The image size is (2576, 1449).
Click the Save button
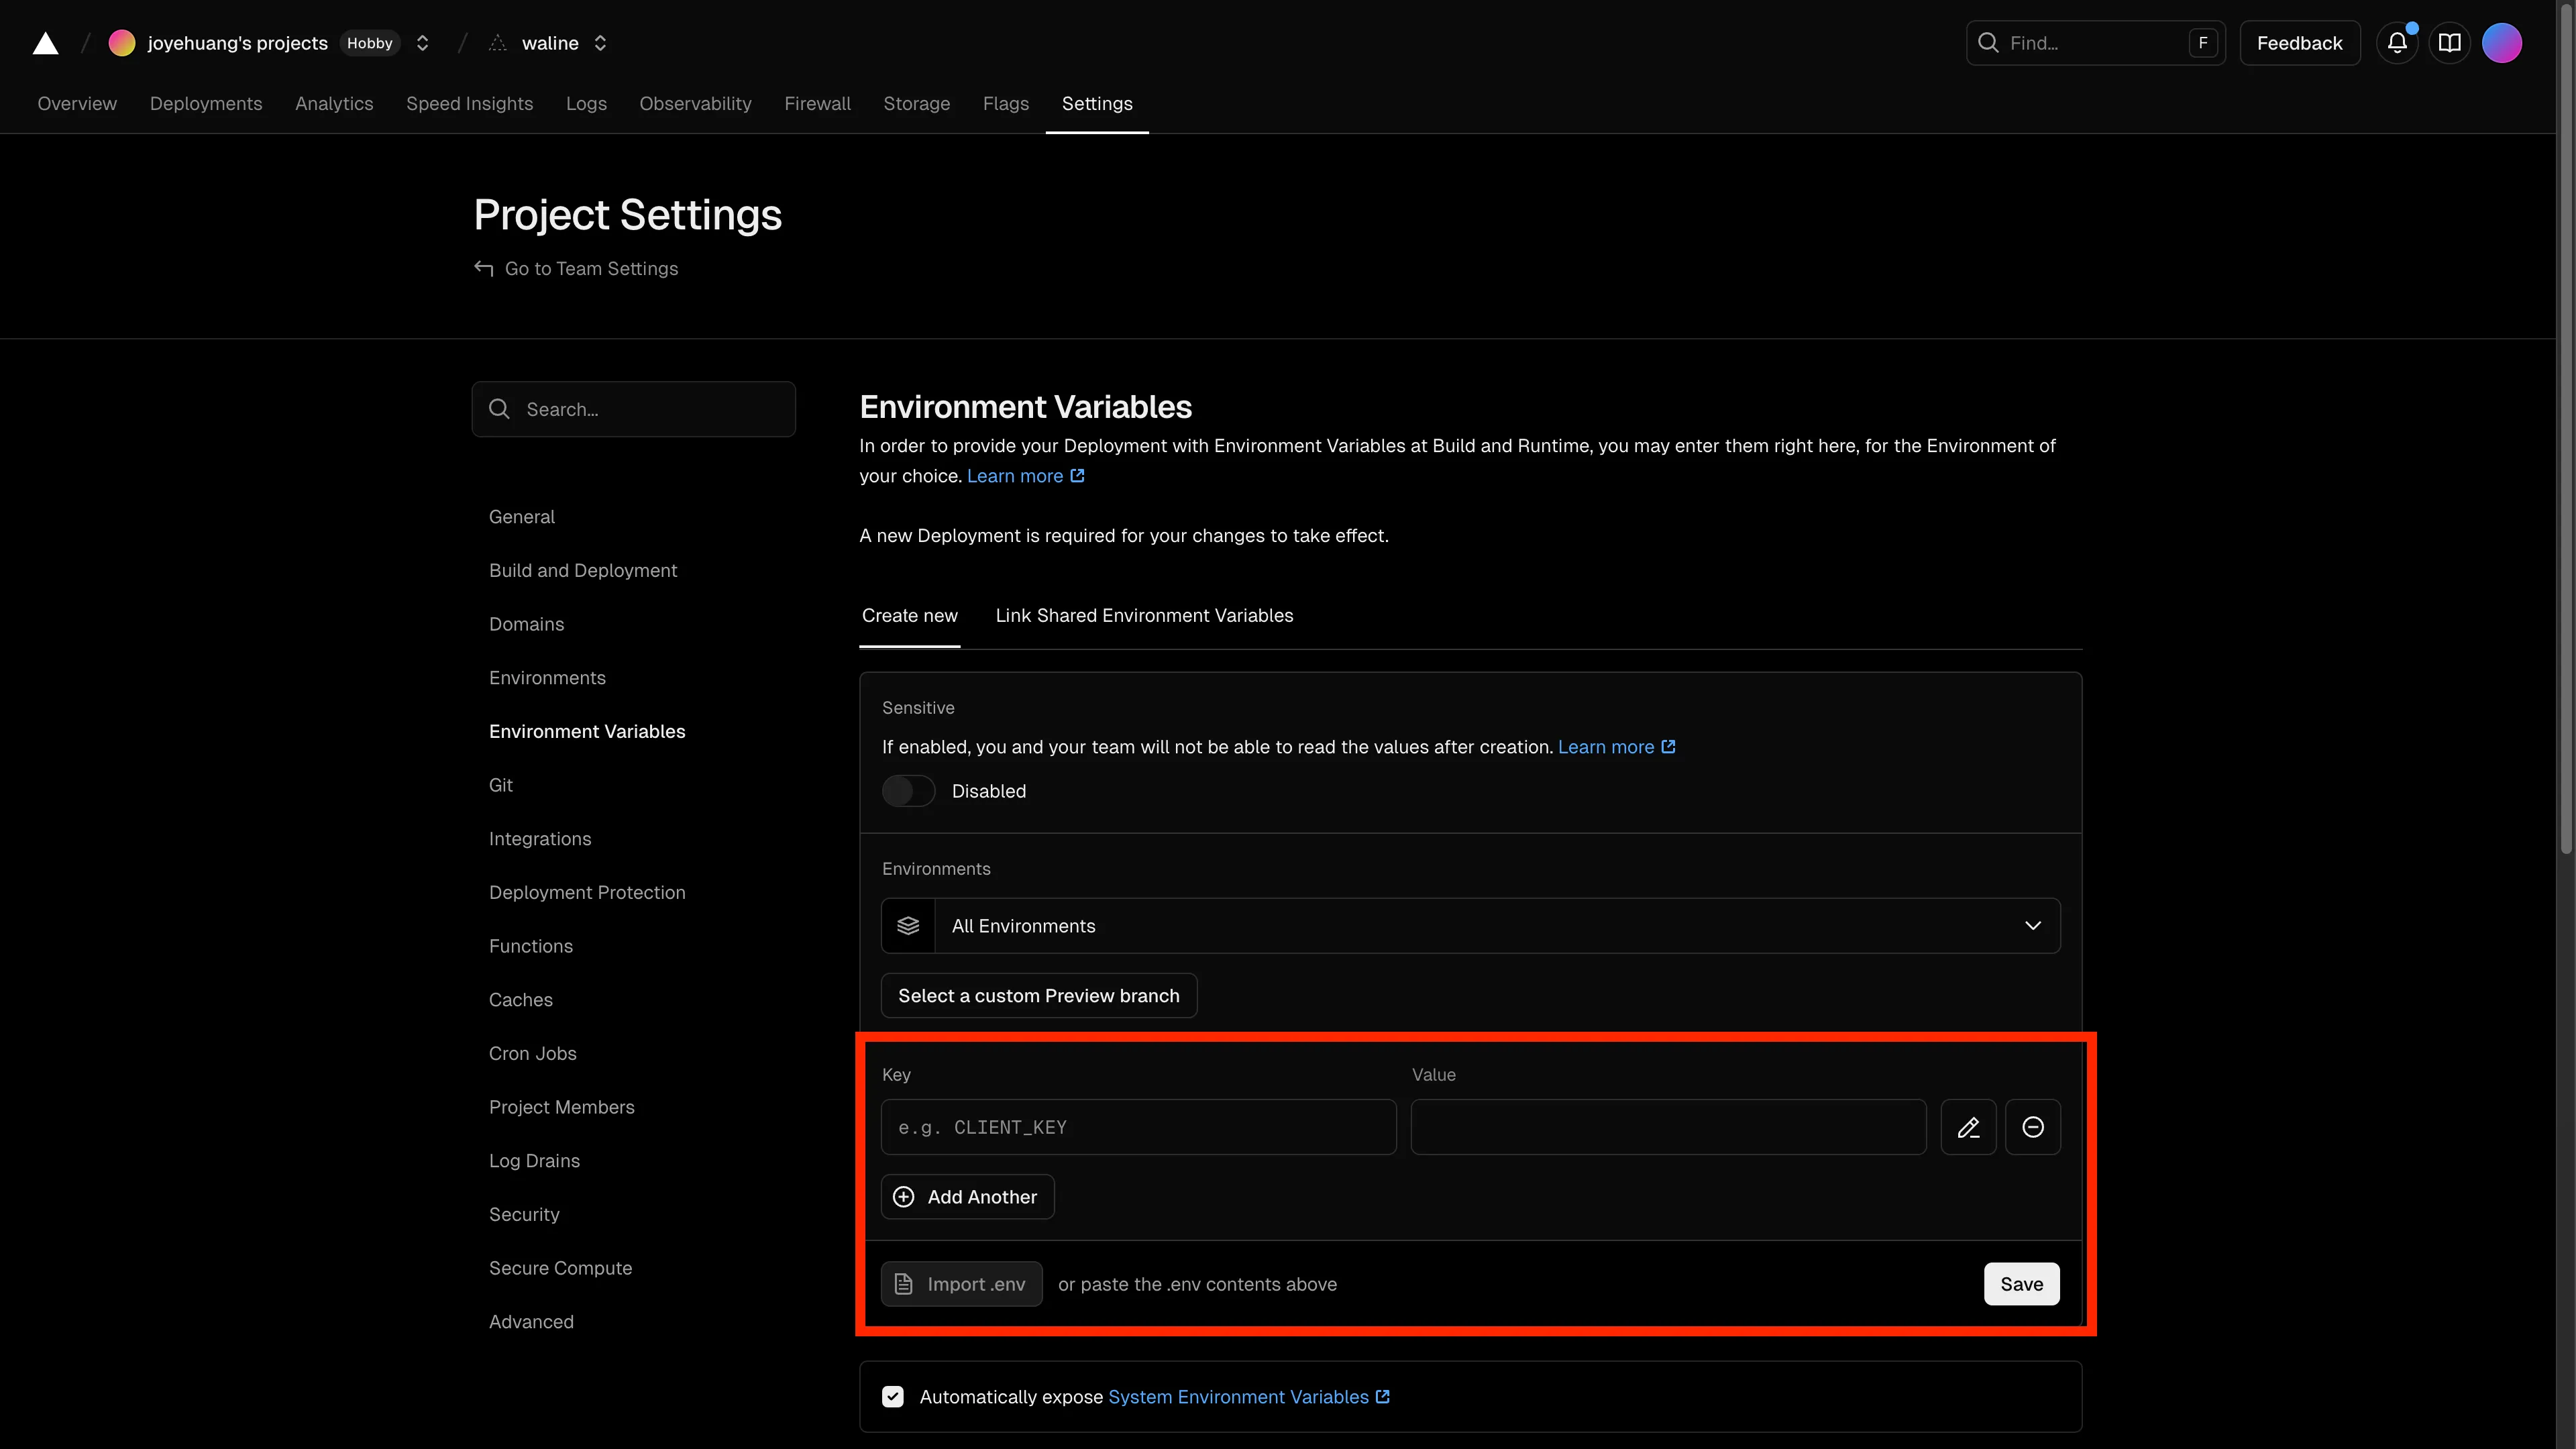pos(2021,1284)
